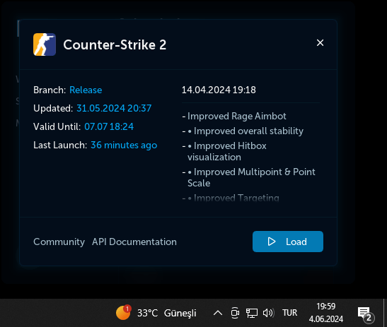Open the volume speaker tray icon
The width and height of the screenshot is (387, 327).
click(x=268, y=313)
